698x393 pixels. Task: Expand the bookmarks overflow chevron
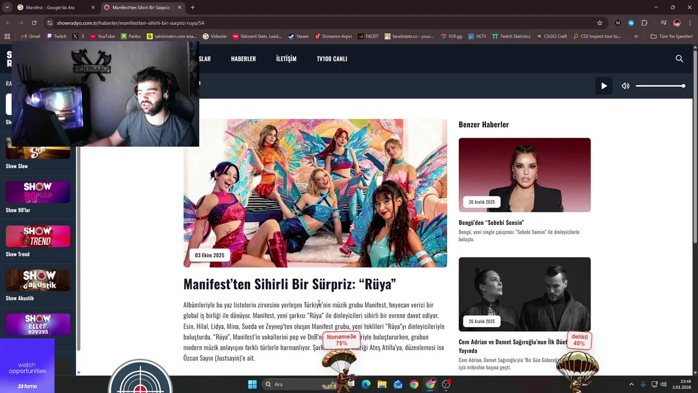pos(636,37)
